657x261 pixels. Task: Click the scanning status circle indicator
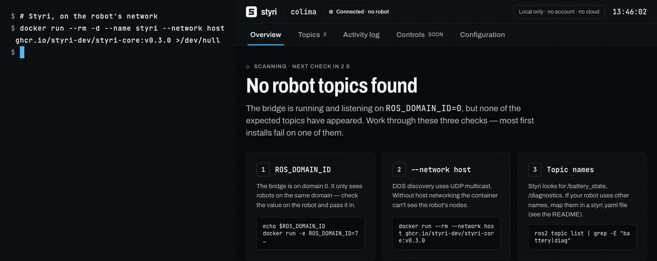248,66
